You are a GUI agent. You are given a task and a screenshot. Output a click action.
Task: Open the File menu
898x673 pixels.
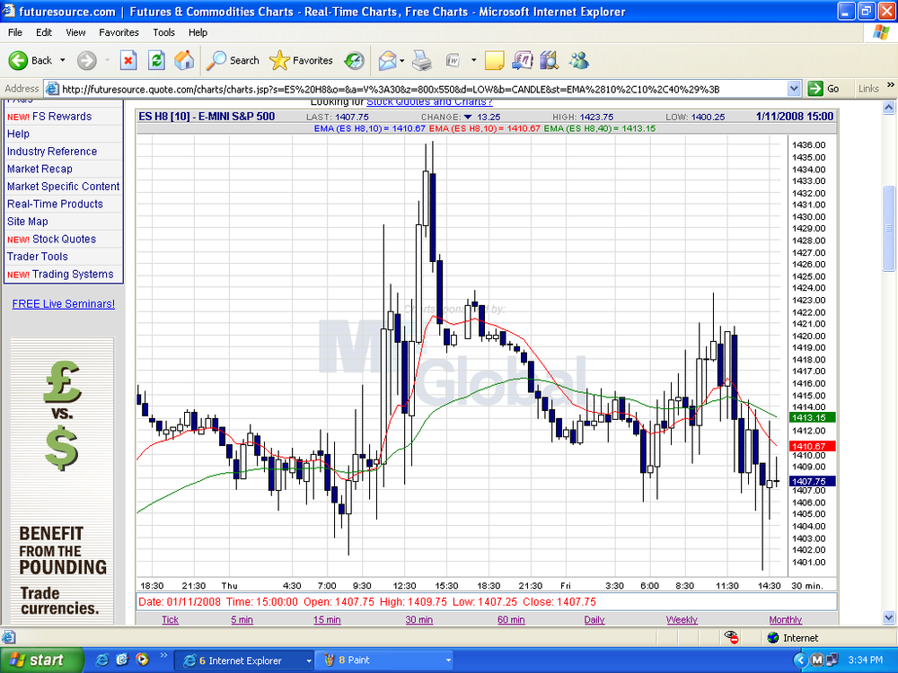pos(15,32)
